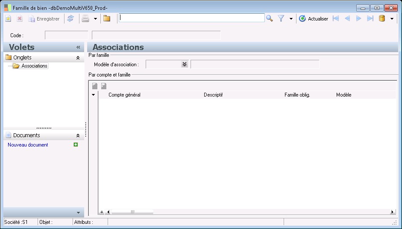Go to next record arrow
Viewport: 402px width, 229px height.
click(x=359, y=18)
